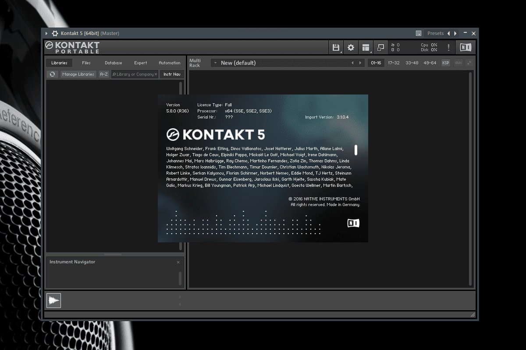The width and height of the screenshot is (526, 350).
Task: Click the voice count note indicator
Action: click(x=395, y=45)
